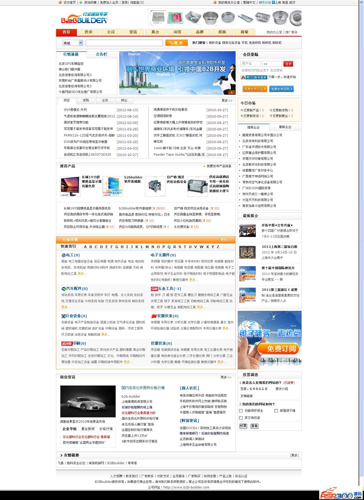Click the green plus icon for 添加收藏
This screenshot has height=500, width=364.
81,2
